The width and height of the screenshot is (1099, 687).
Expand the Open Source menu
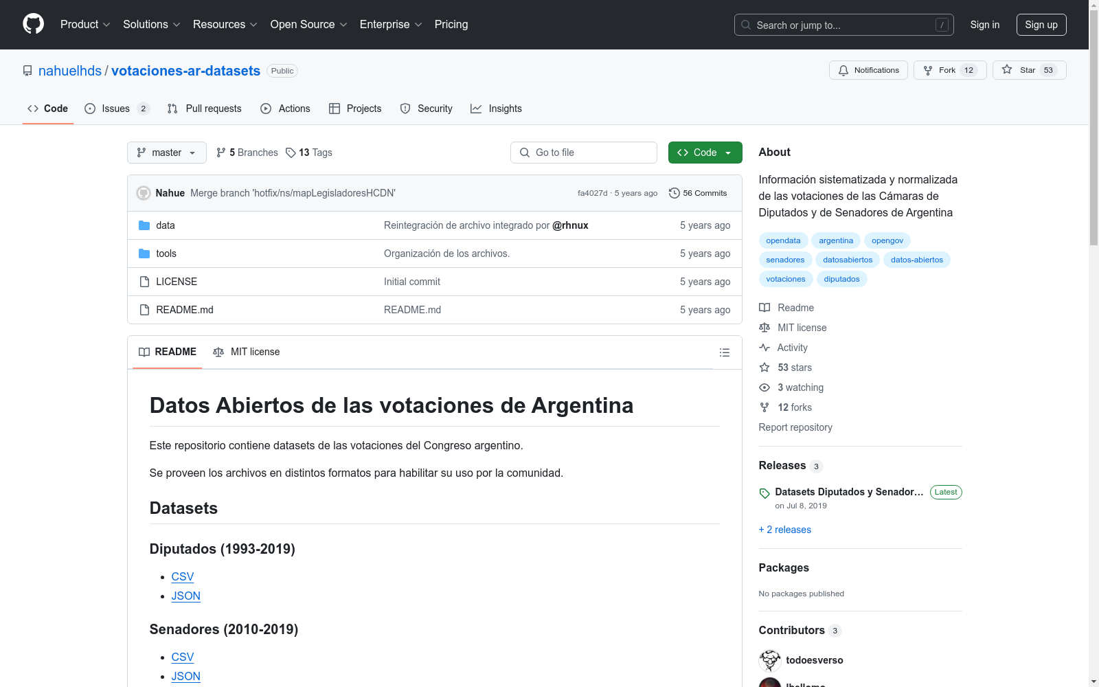pos(309,24)
